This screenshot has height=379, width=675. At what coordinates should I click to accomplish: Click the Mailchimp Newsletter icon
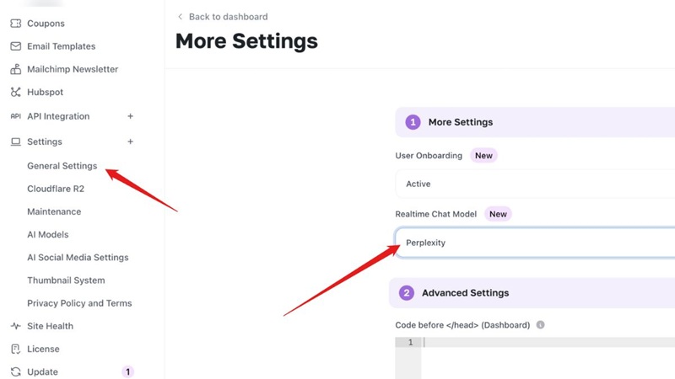pos(15,69)
